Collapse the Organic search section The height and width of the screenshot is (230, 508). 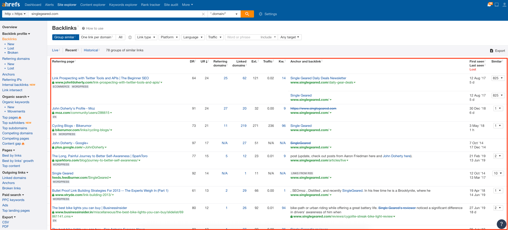point(16,97)
